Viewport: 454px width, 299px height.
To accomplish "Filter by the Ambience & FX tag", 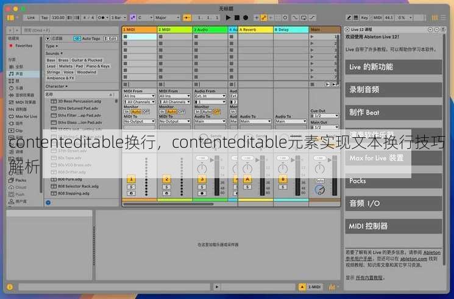I will point(60,78).
